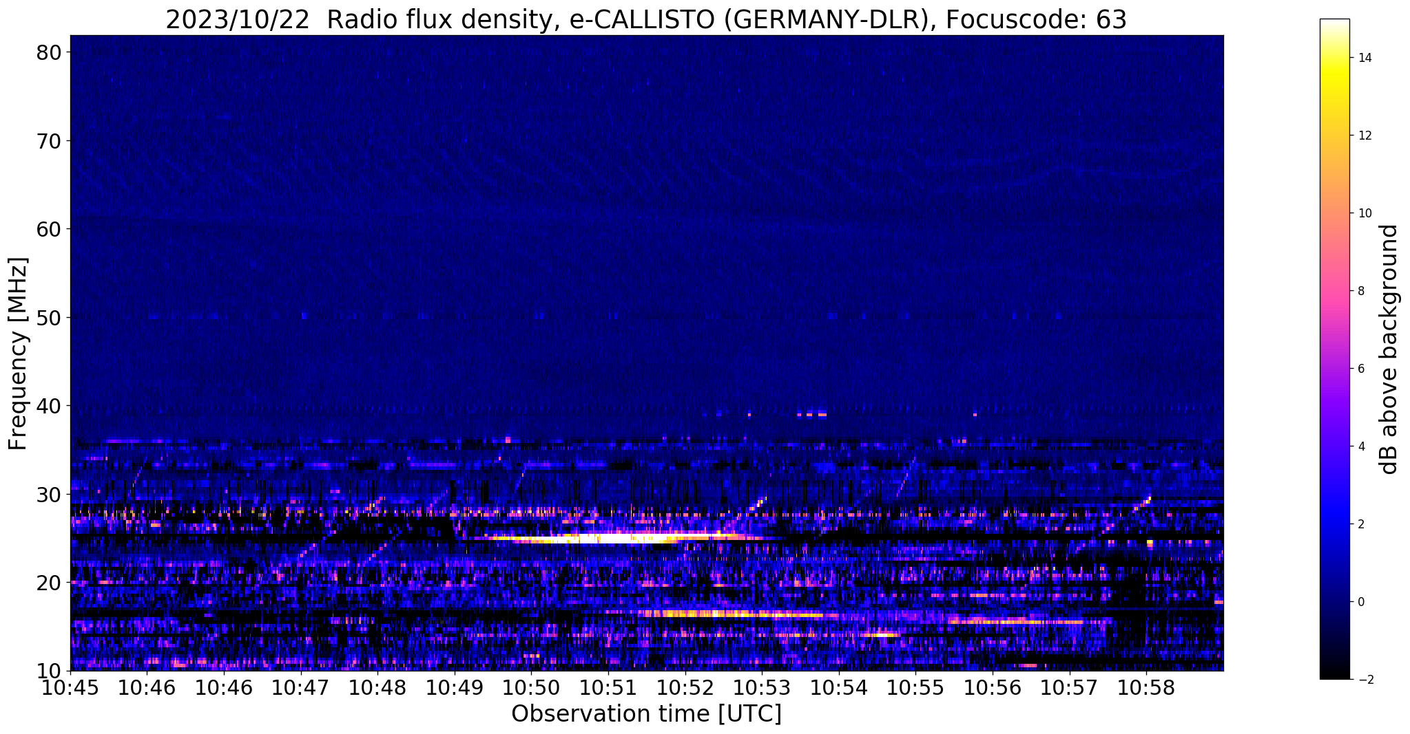Click the 12 tick on the colorbar
This screenshot has width=1410, height=734.
click(x=1365, y=136)
